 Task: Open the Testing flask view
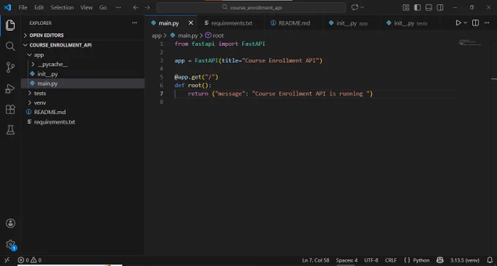[x=10, y=129]
